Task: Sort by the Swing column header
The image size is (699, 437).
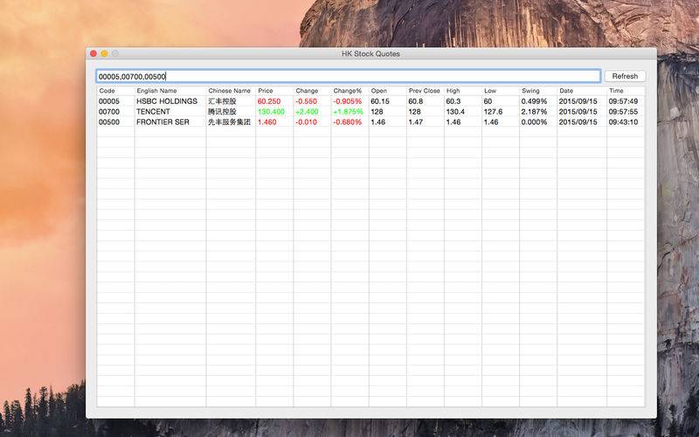Action: coord(537,91)
